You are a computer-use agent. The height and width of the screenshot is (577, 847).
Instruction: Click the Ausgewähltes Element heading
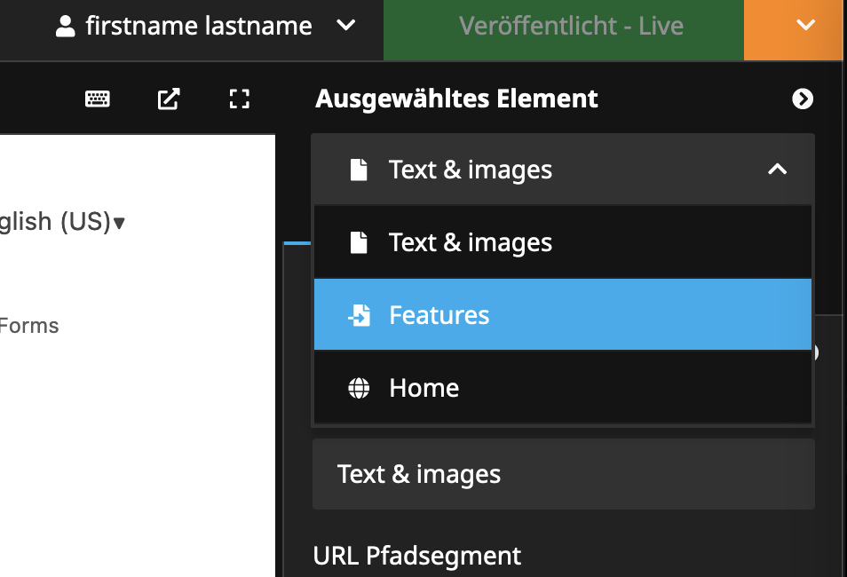[456, 99]
